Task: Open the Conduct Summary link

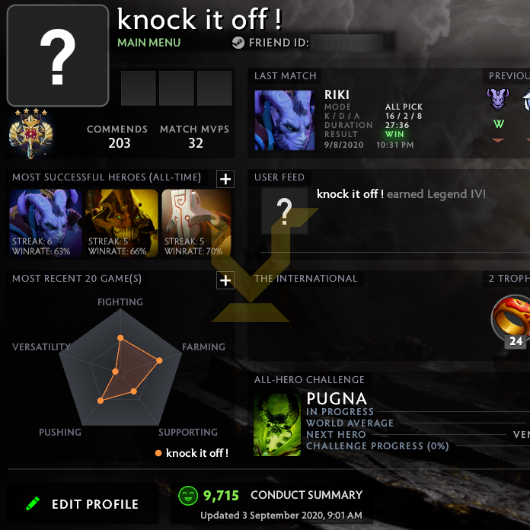Action: tap(306, 495)
